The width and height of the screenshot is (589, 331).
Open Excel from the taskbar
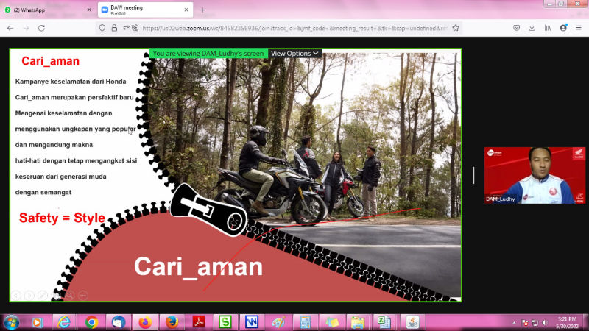coord(384,322)
